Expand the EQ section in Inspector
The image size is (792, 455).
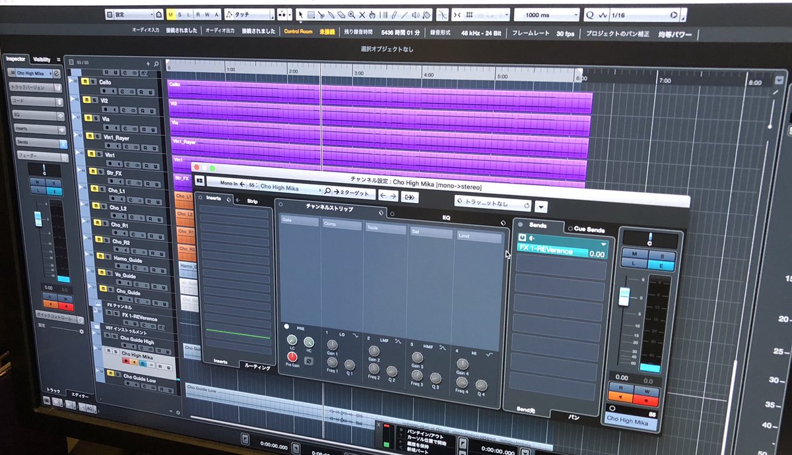(x=40, y=114)
